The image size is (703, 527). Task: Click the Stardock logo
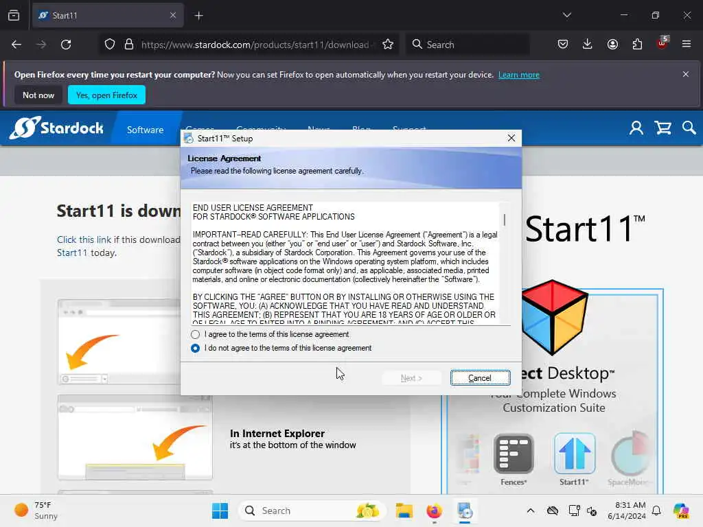[x=56, y=128]
